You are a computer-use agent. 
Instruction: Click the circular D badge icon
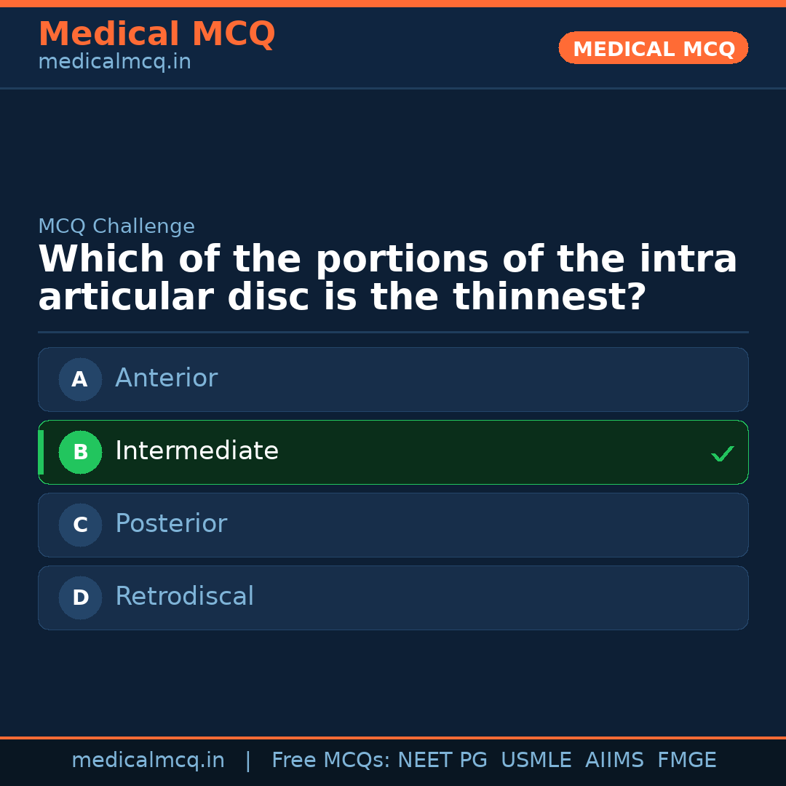coord(80,598)
